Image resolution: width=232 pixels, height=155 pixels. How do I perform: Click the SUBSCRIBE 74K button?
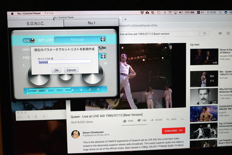click(x=173, y=131)
